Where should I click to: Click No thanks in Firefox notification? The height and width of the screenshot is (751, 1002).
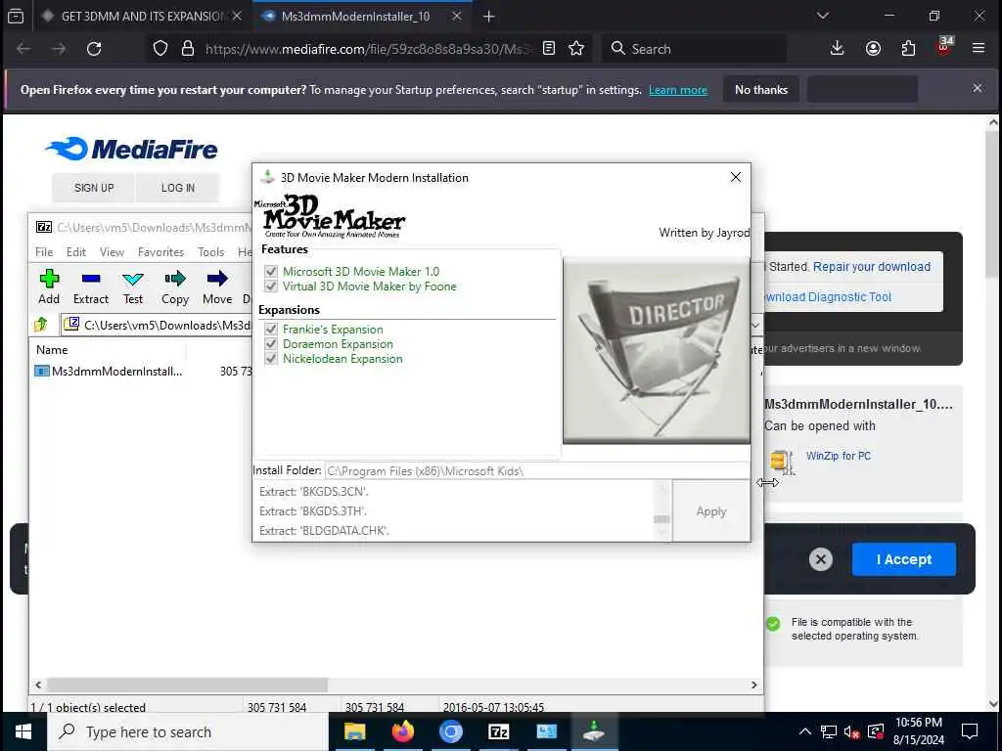point(761,89)
